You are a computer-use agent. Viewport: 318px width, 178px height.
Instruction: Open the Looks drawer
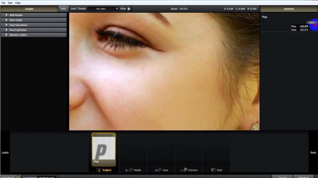coord(5,153)
